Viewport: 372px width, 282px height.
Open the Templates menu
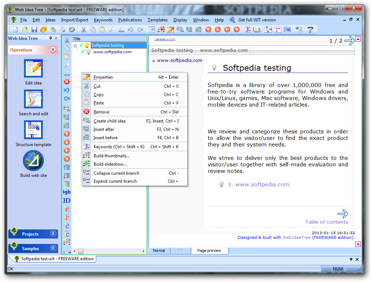pyautogui.click(x=158, y=20)
